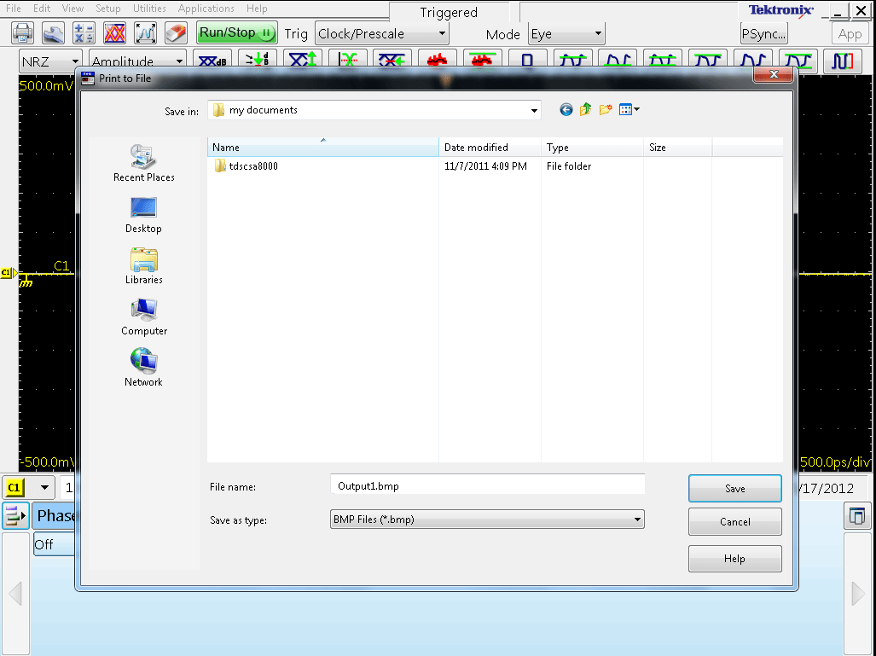Click the extinction ratio dB measurement icon

tap(211, 61)
